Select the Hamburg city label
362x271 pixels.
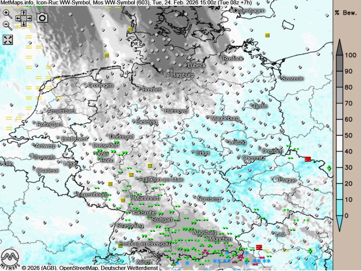point(182,75)
